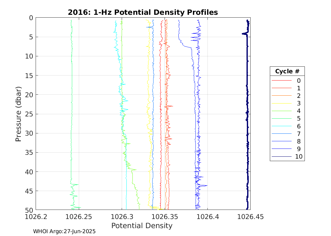Viewport: 331px width, 236px height.
Task: Click the legend entry for cycle 0
Action: 287,81
